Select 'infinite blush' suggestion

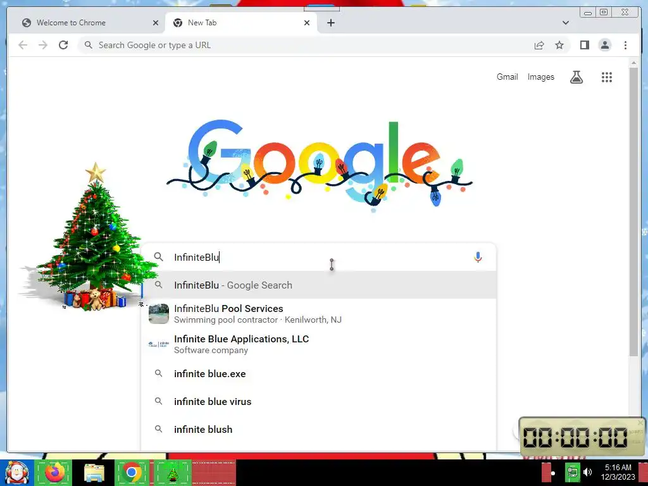(319, 430)
